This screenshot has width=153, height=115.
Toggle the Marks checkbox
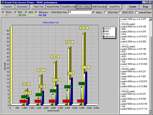(94, 13)
